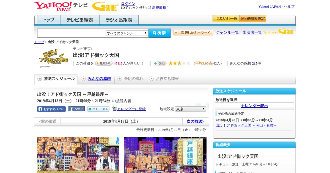This screenshot has width=330, height=173.
Task: Select the 番組の流れ tab
Action: pos(130,79)
